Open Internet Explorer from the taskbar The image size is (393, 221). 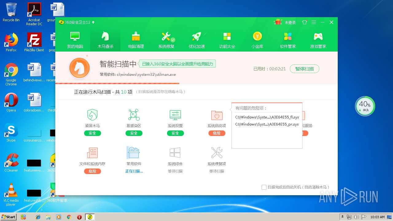tap(38, 217)
